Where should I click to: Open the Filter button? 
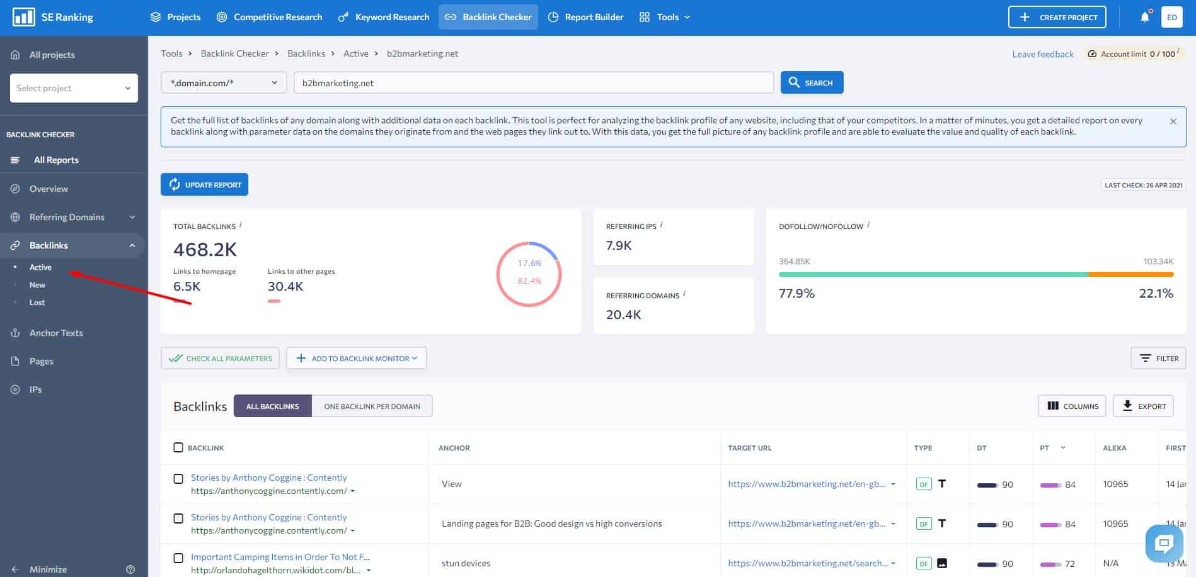[x=1158, y=359]
